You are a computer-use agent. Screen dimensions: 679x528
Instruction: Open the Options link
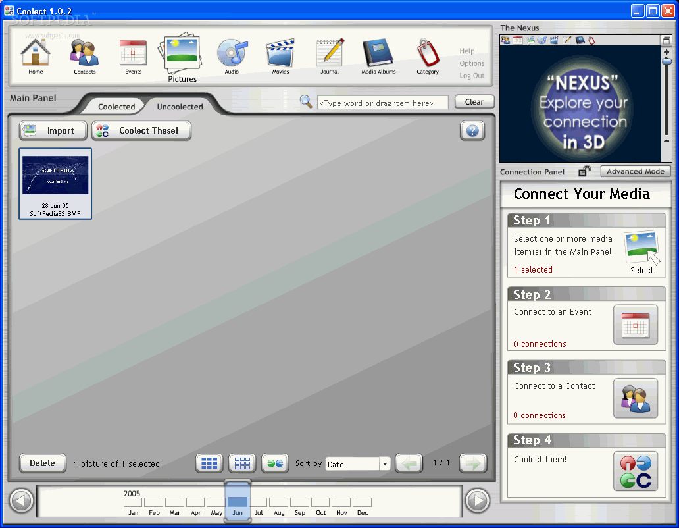[x=472, y=63]
